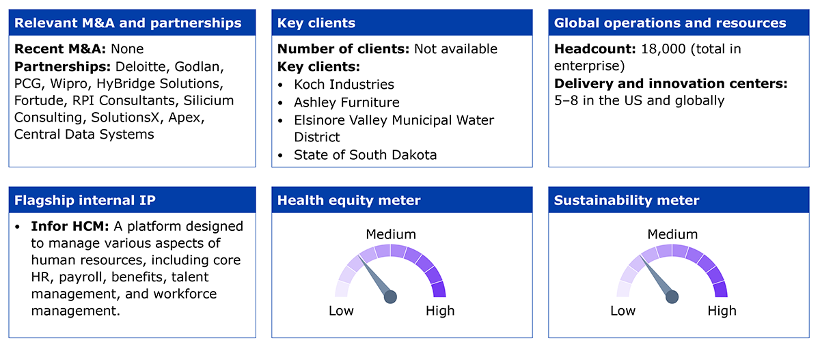Click the High label on Sustainability meter

[x=722, y=311]
